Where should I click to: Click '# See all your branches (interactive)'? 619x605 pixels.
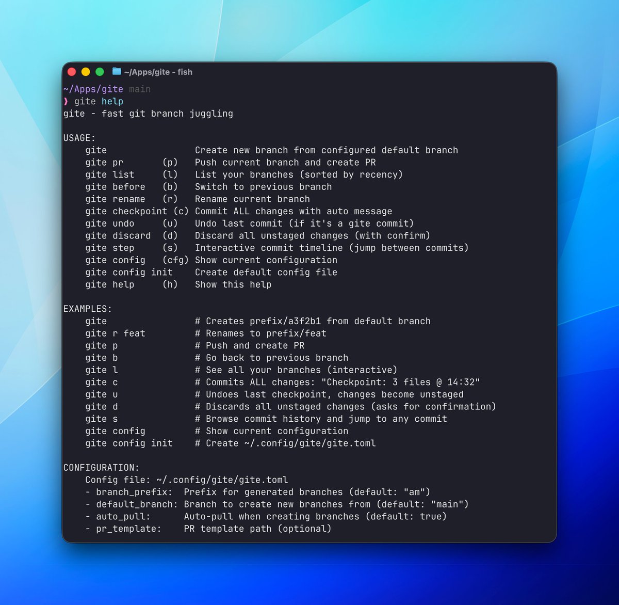(x=296, y=370)
